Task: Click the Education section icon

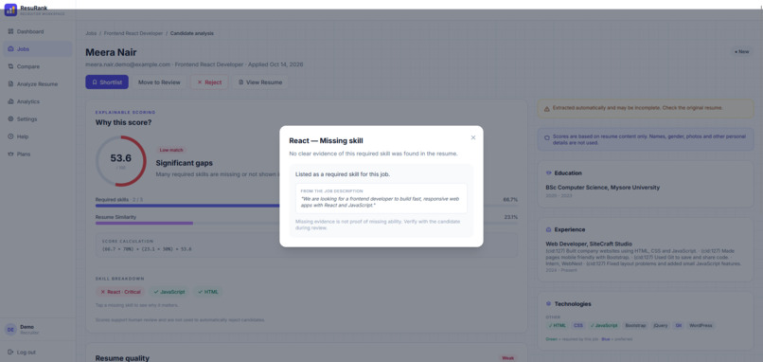Action: click(x=548, y=173)
